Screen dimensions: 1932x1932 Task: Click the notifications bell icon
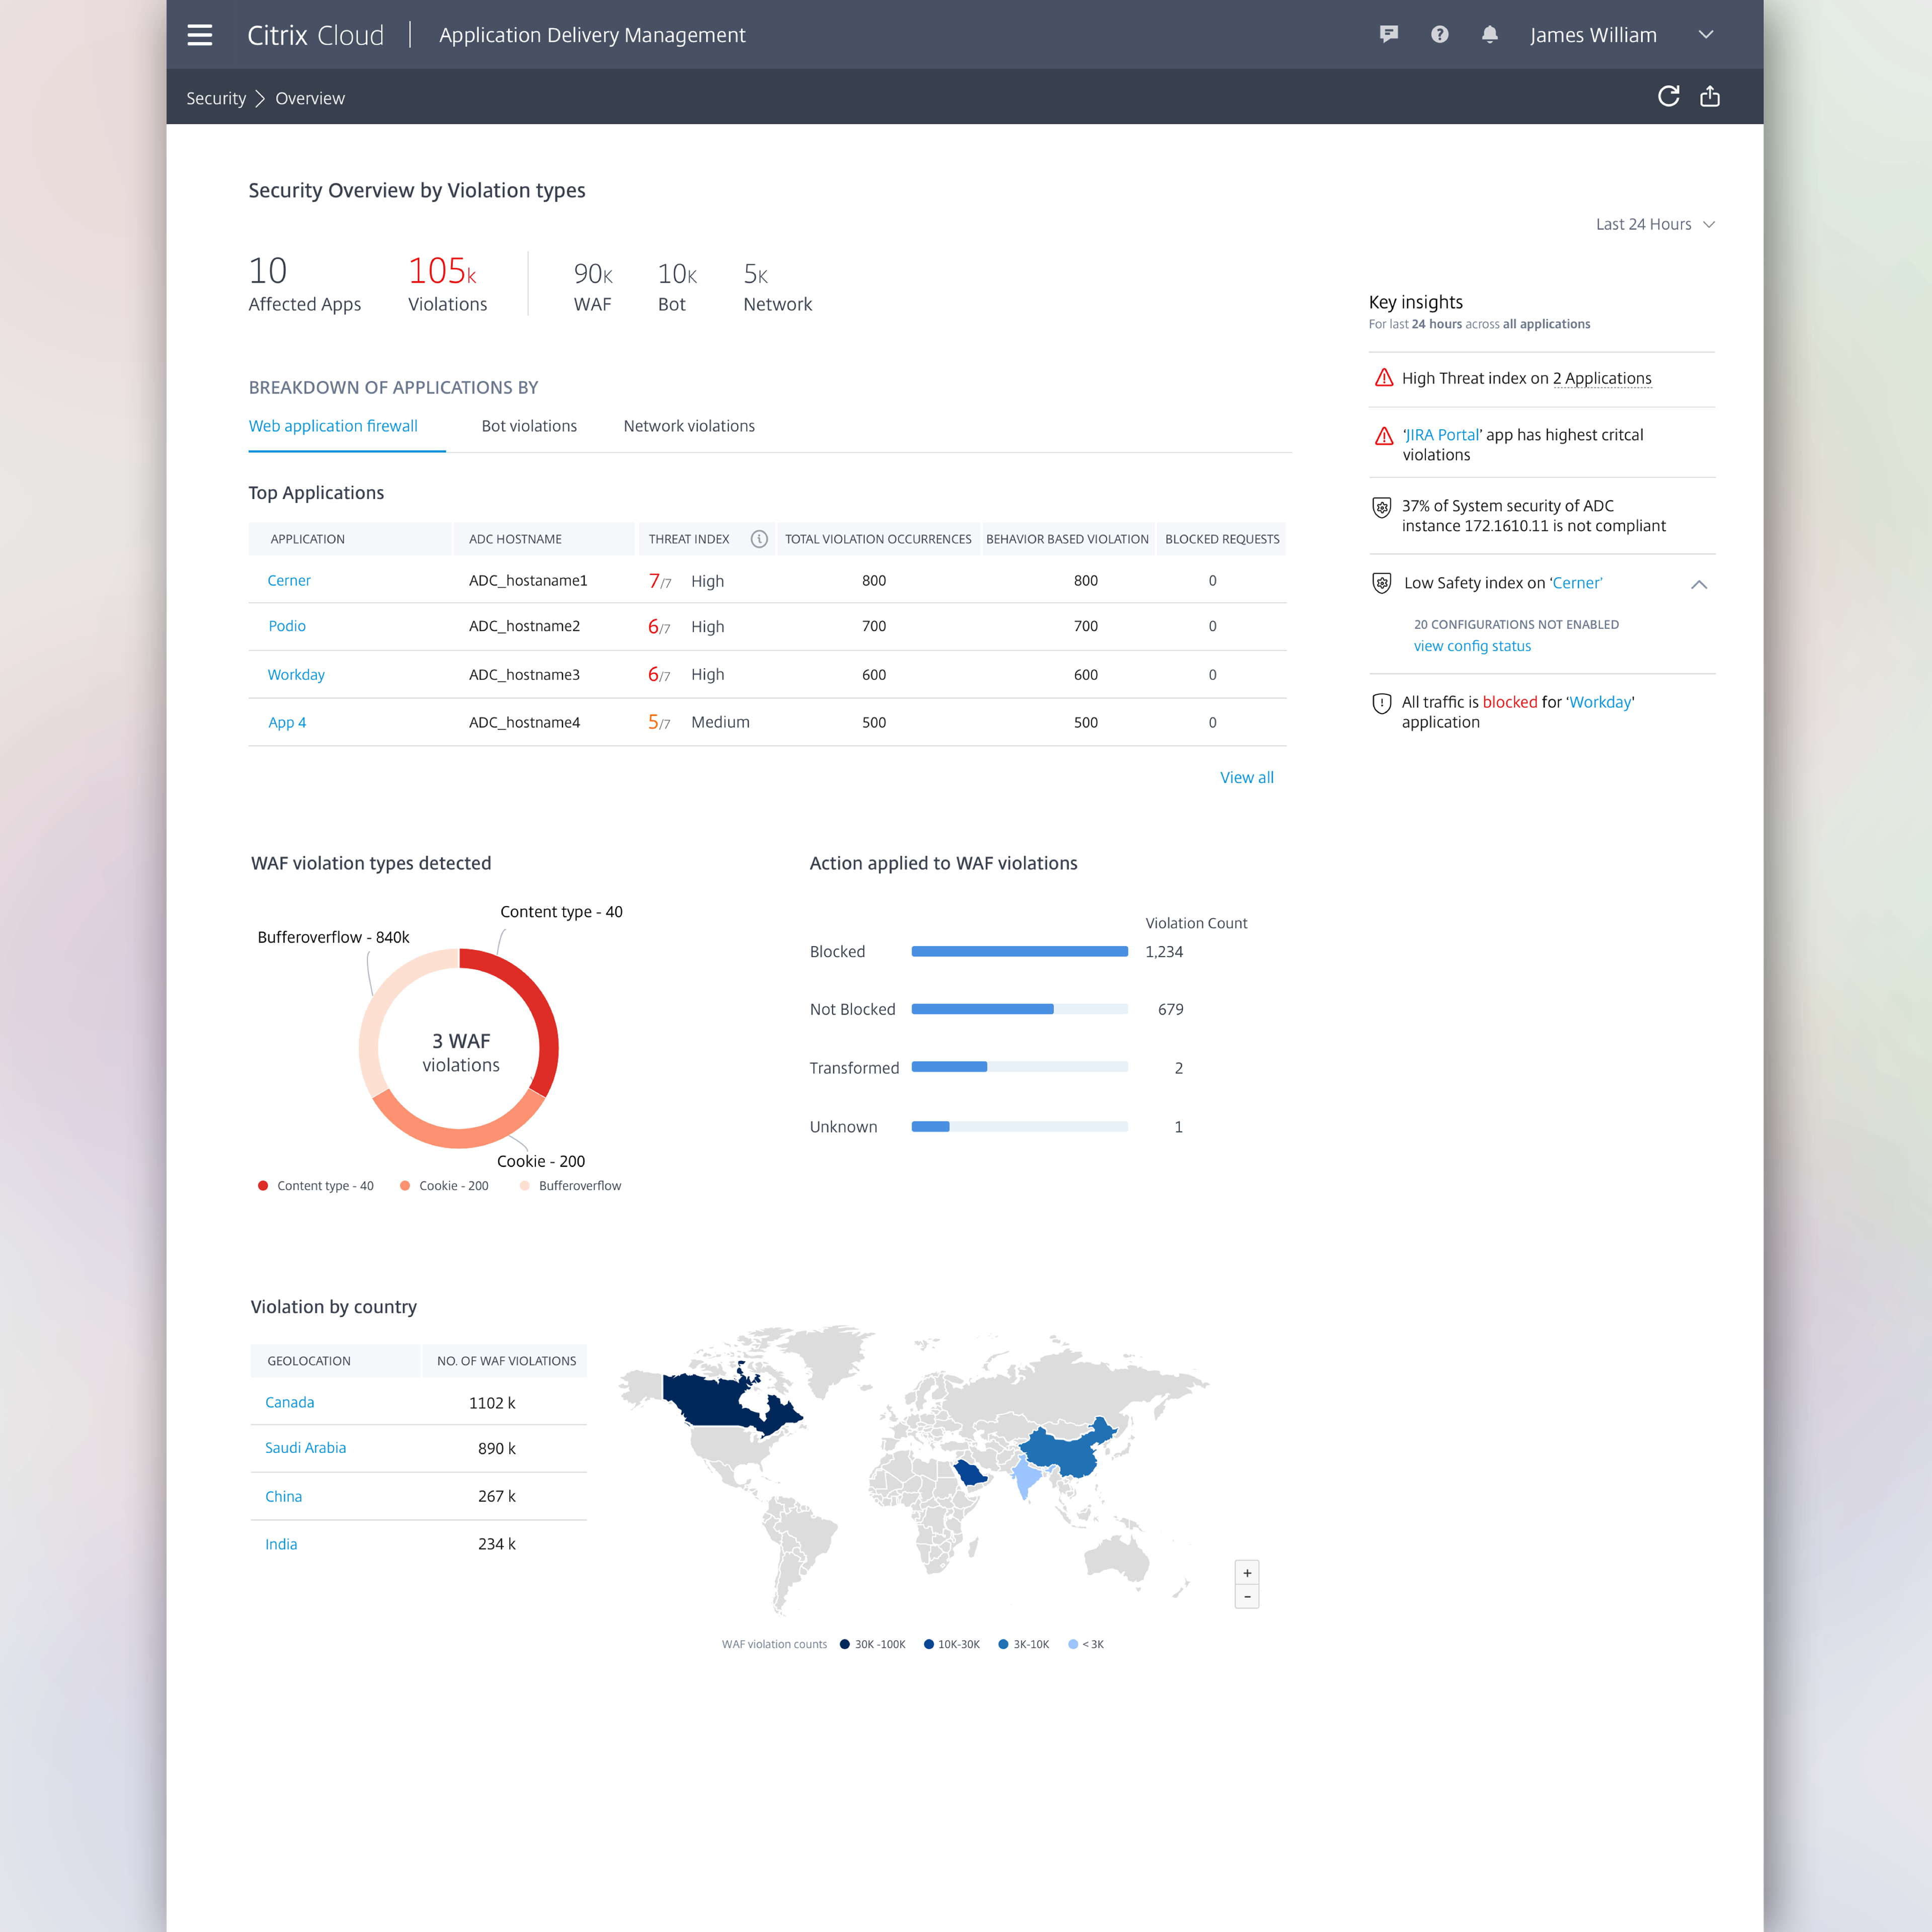tap(1489, 35)
